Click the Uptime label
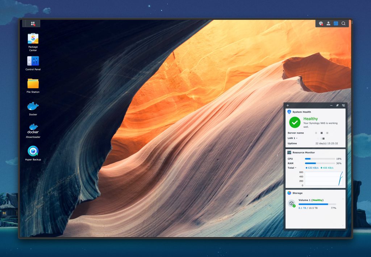This screenshot has width=371, height=257. coord(292,143)
